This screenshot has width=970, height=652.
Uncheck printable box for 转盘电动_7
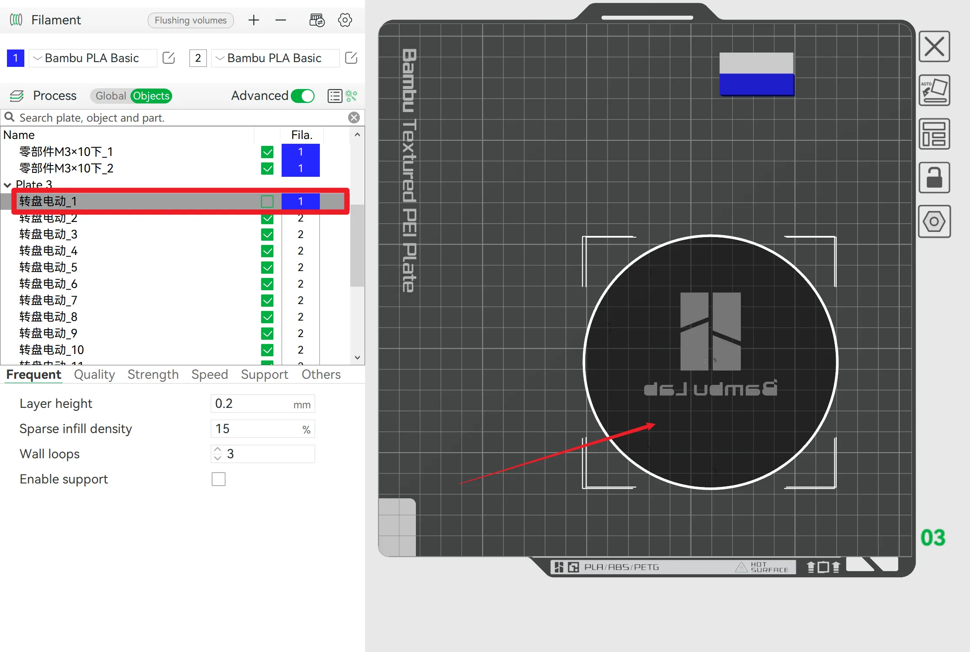click(x=267, y=301)
